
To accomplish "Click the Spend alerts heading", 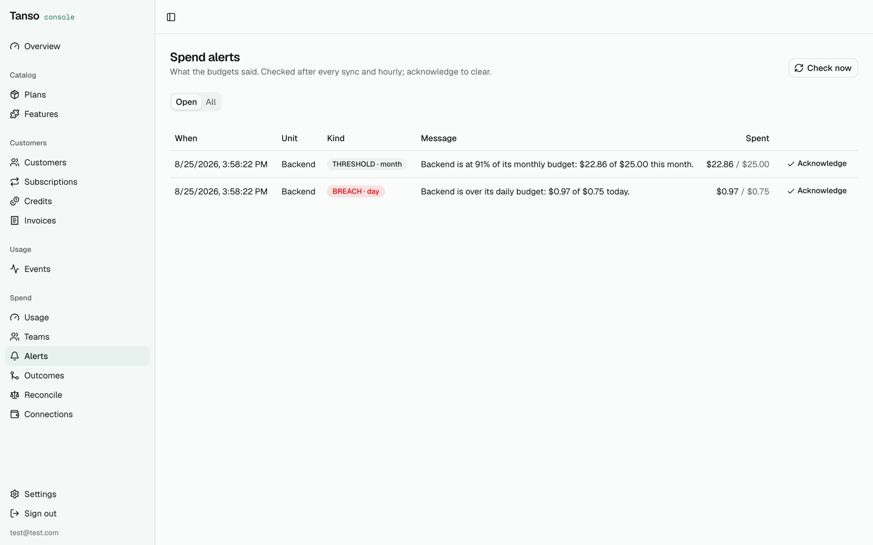I will click(x=205, y=57).
